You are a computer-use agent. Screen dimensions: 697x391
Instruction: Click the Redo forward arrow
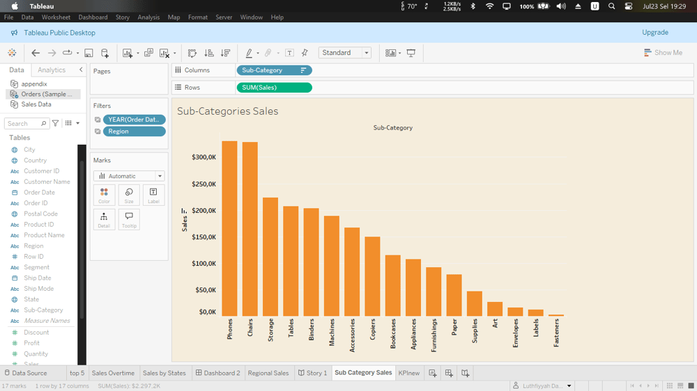coord(52,53)
